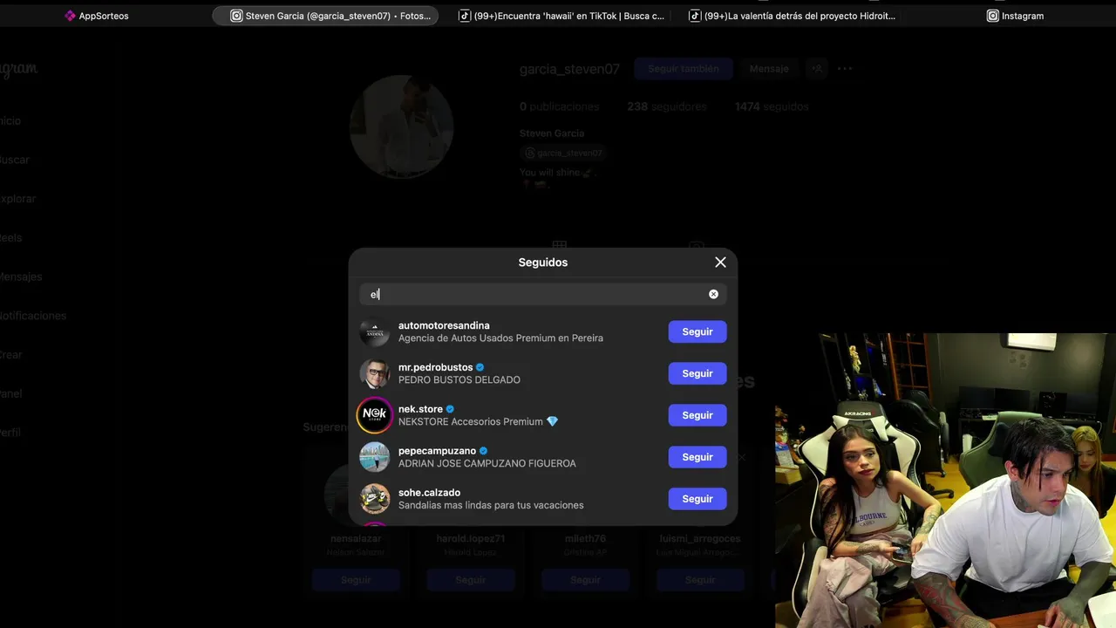Open sohe.calzado profile picture
The height and width of the screenshot is (628, 1116).
click(375, 499)
